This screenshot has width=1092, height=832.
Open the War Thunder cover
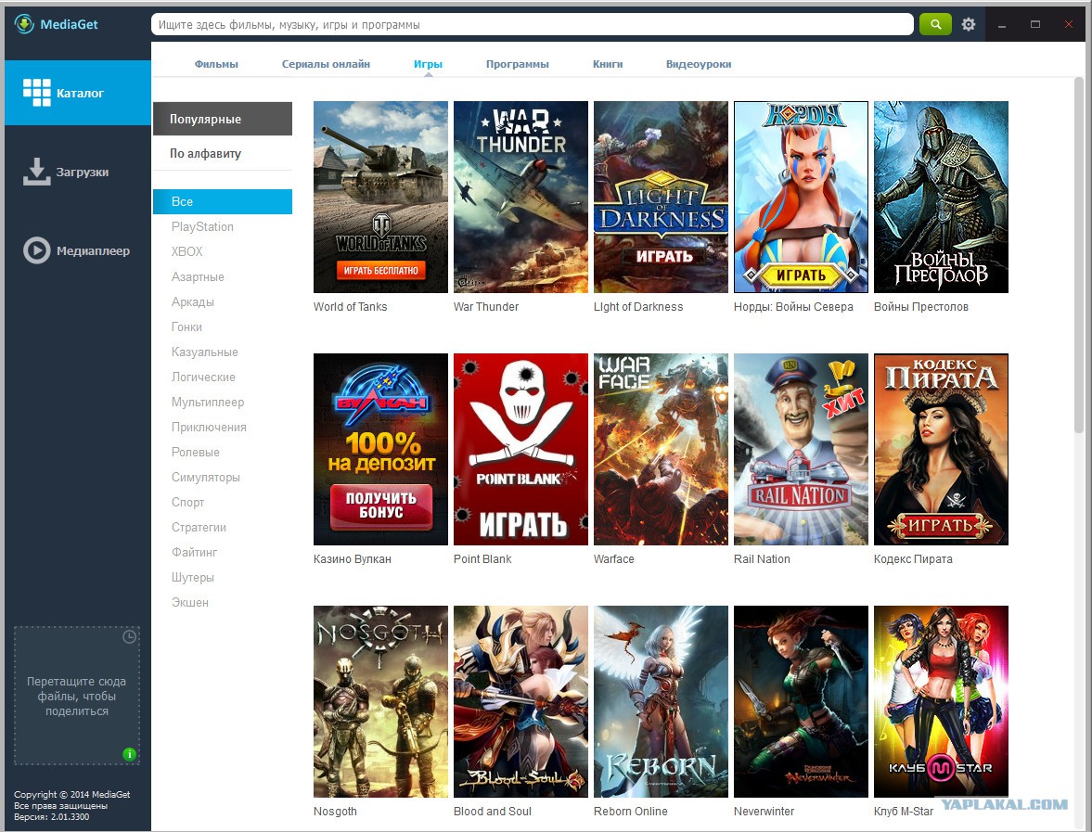(x=520, y=197)
